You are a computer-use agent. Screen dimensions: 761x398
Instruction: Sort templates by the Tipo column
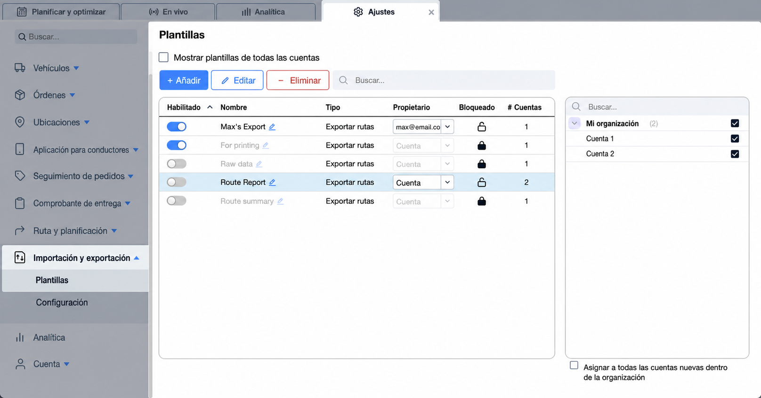[333, 107]
